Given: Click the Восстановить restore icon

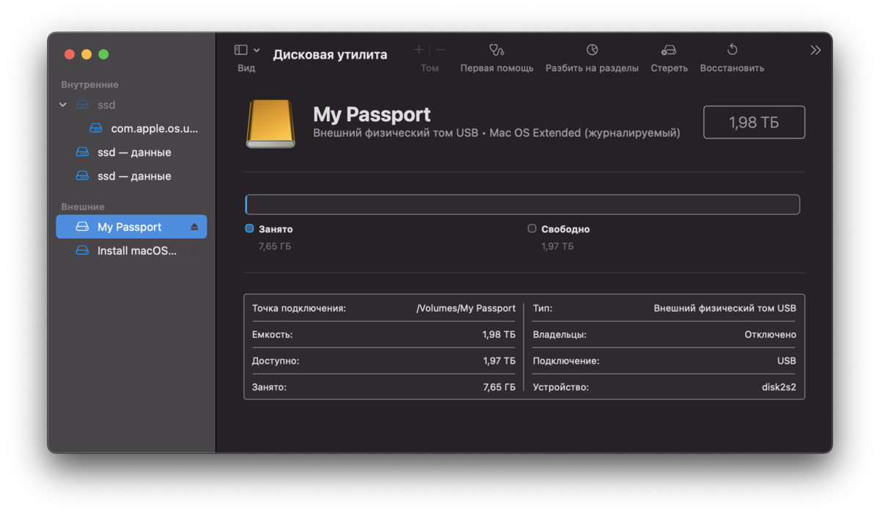Looking at the screenshot, I should pyautogui.click(x=732, y=50).
